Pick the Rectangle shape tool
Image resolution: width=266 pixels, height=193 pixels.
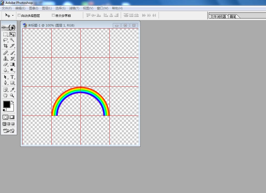click(12, 83)
